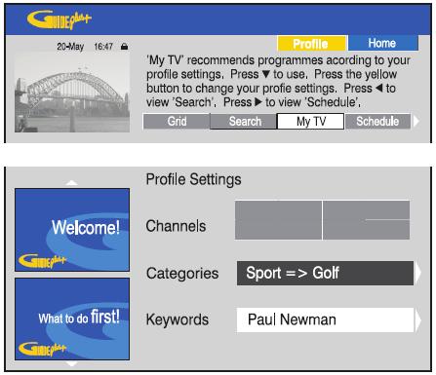Click the Channels label
This screenshot has width=436, height=375.
point(176,226)
